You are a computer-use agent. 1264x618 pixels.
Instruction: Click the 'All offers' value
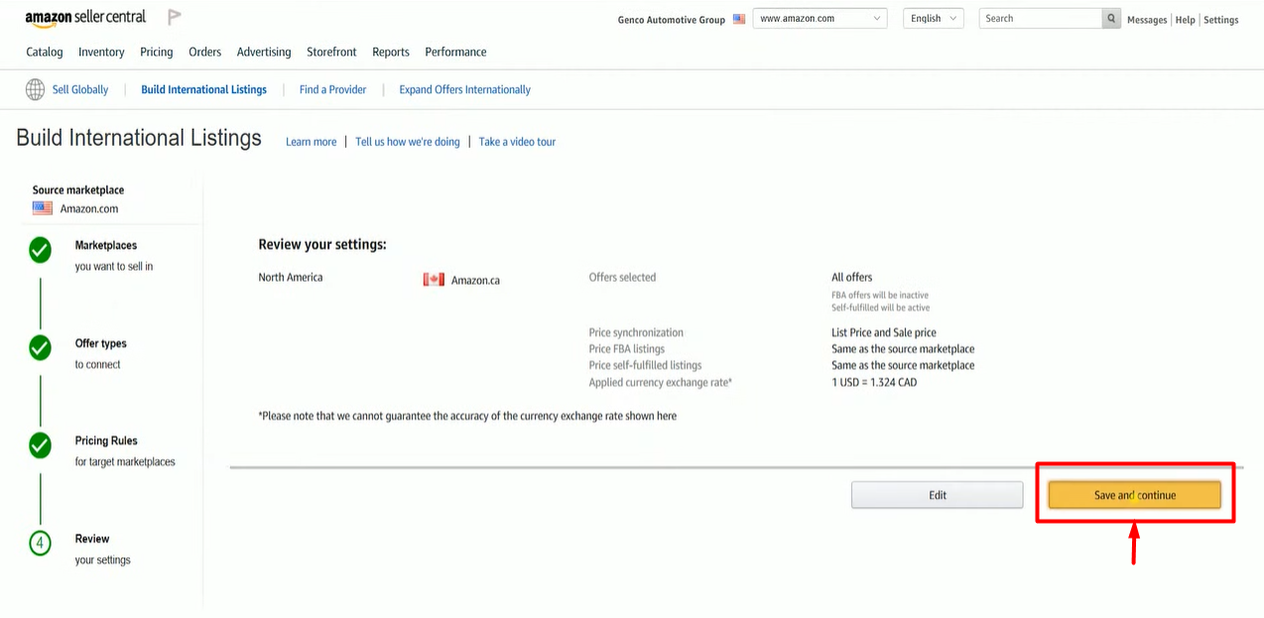852,277
